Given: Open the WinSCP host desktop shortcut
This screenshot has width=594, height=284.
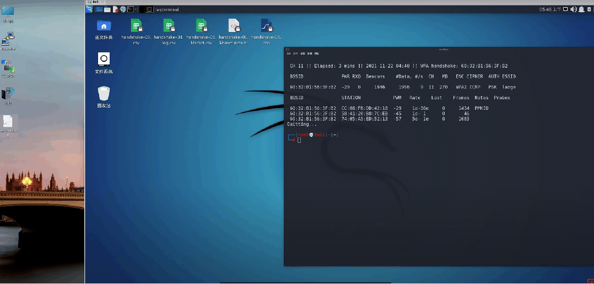Looking at the screenshot, I should pyautogui.click(x=8, y=68).
